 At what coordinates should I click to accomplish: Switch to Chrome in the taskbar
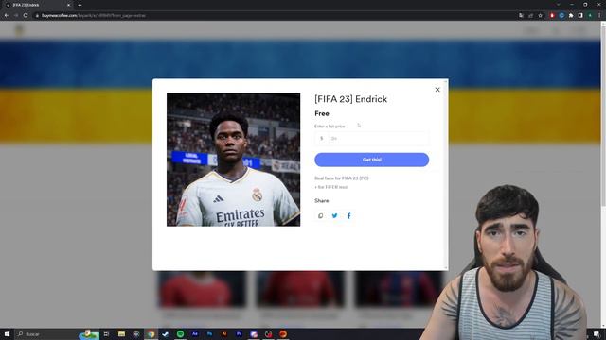(151, 333)
